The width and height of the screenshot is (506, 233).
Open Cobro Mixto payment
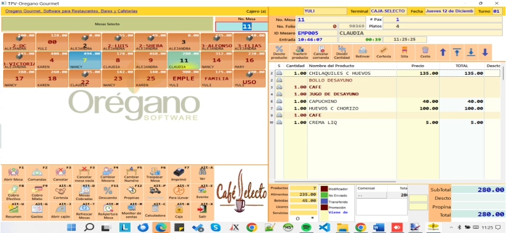click(x=37, y=192)
